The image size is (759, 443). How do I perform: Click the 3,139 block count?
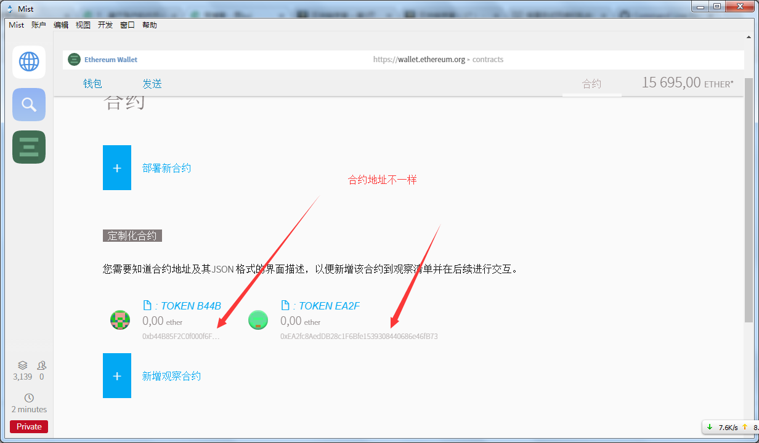(x=22, y=377)
